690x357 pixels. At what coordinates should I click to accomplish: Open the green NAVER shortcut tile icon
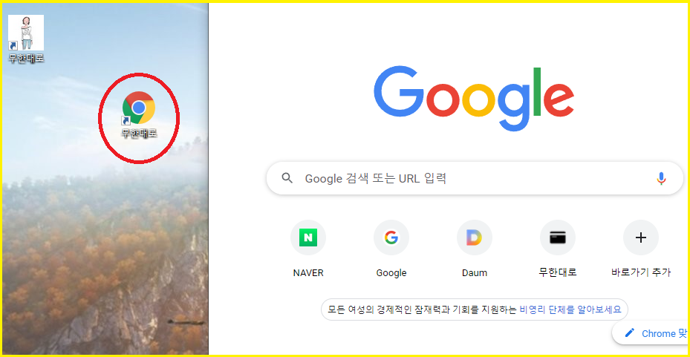point(308,238)
